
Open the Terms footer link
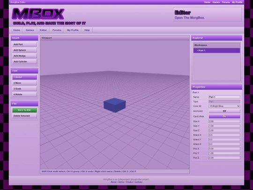[121, 182]
